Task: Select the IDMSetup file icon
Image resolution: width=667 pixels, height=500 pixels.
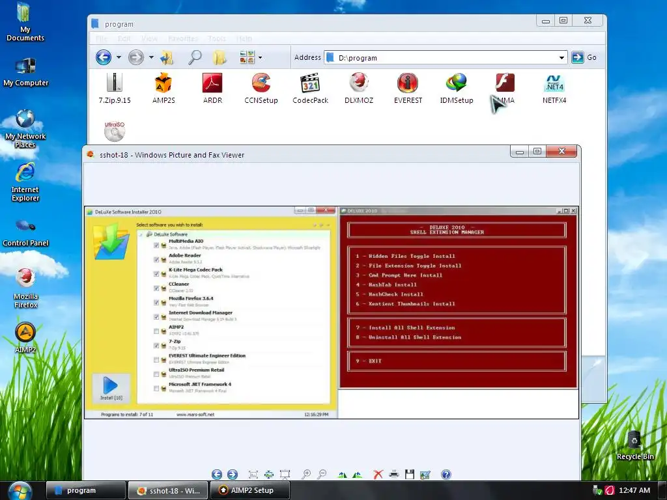Action: [x=457, y=89]
